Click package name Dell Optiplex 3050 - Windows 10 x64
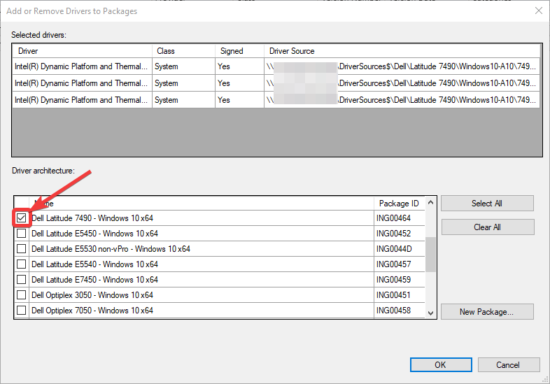 92,295
